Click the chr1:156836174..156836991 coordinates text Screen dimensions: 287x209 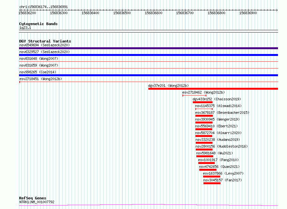44,7
